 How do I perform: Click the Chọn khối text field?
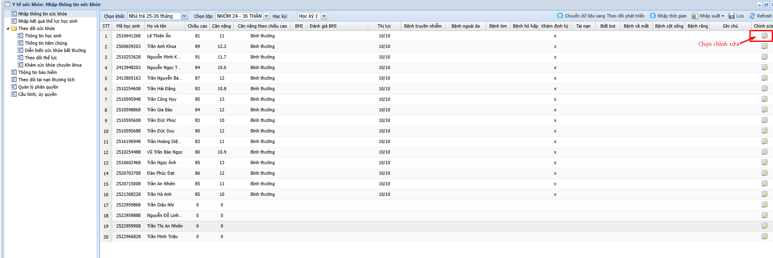154,16
